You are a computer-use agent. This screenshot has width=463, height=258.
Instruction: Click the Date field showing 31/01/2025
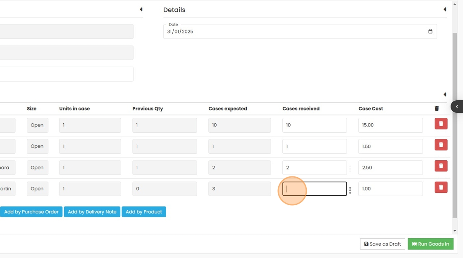[x=289, y=32]
